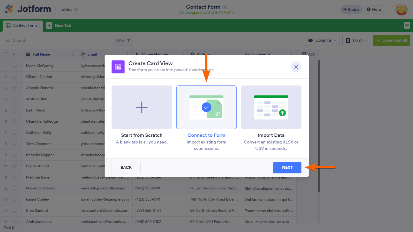The height and width of the screenshot is (232, 413).
Task: Click the BACK button
Action: coord(126,168)
